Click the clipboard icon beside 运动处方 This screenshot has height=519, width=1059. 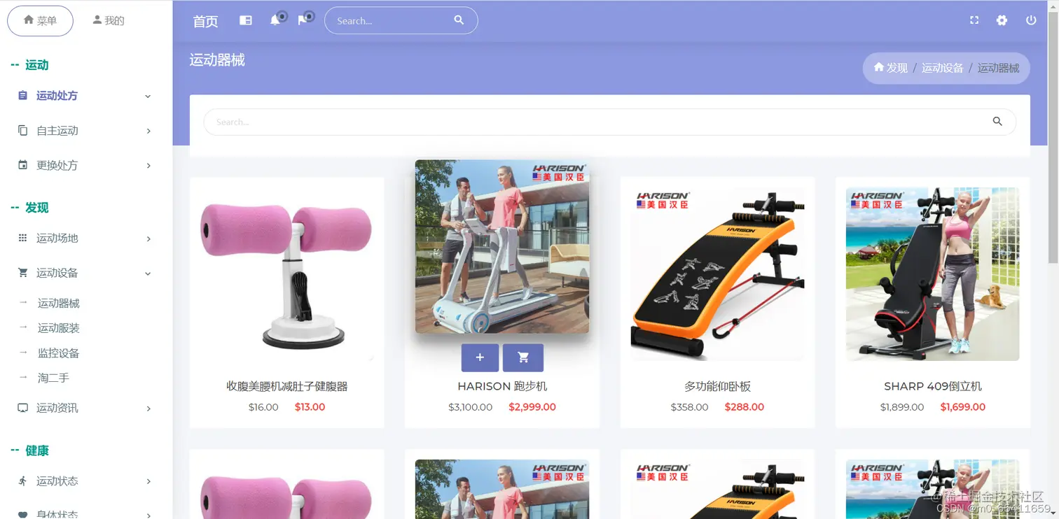(x=22, y=95)
